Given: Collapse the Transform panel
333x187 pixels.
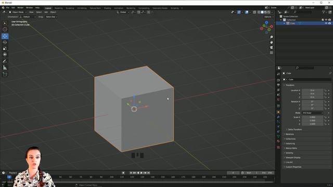Looking at the screenshot, I should tap(290, 85).
